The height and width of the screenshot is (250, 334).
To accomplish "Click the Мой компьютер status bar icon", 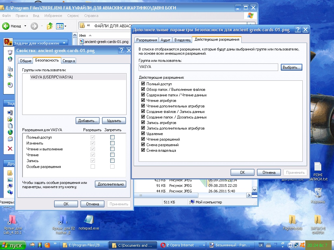I will pyautogui.click(x=192, y=202).
